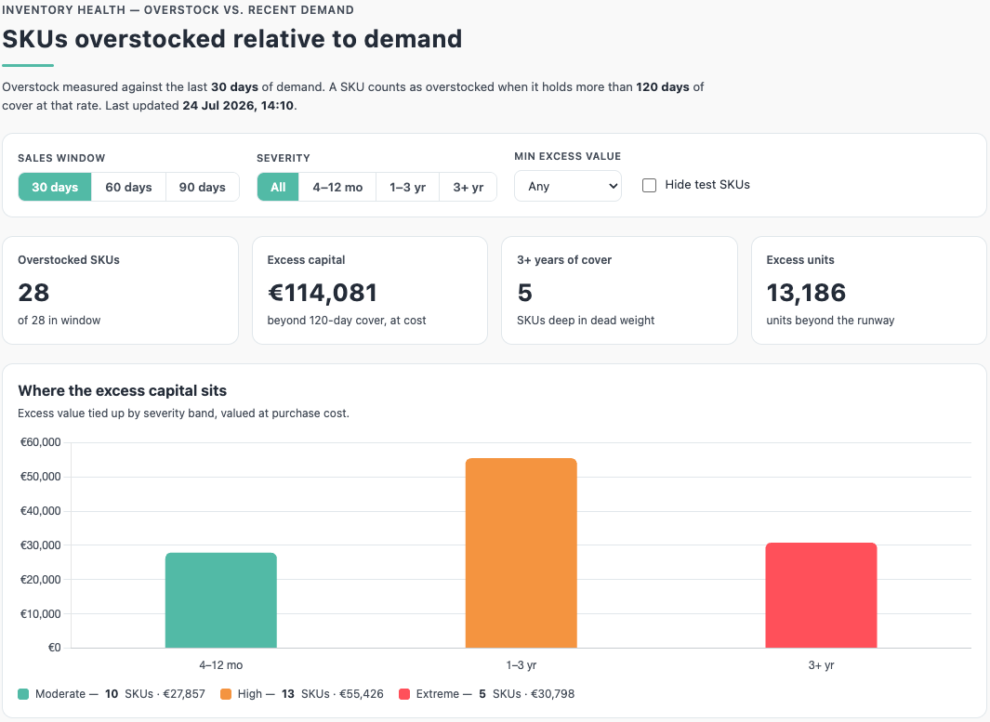Filter severity to 1–3 yr
The width and height of the screenshot is (990, 722).
[x=407, y=187]
